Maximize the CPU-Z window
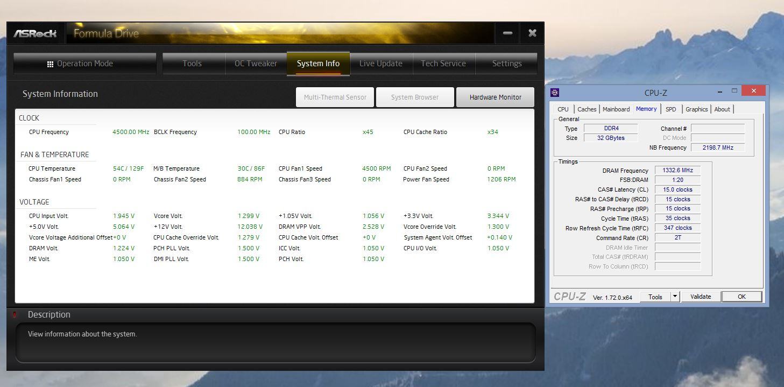Screen dimensions: 784x387 point(734,90)
